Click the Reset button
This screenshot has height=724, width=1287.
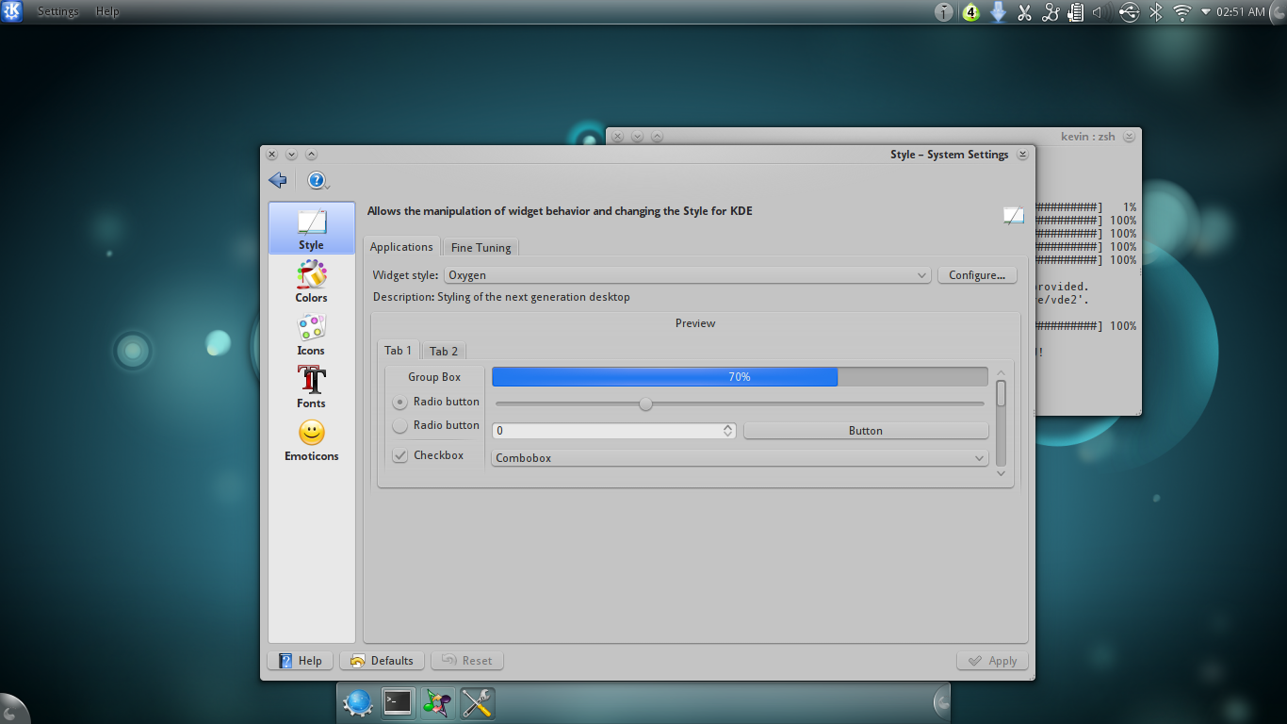[467, 661]
